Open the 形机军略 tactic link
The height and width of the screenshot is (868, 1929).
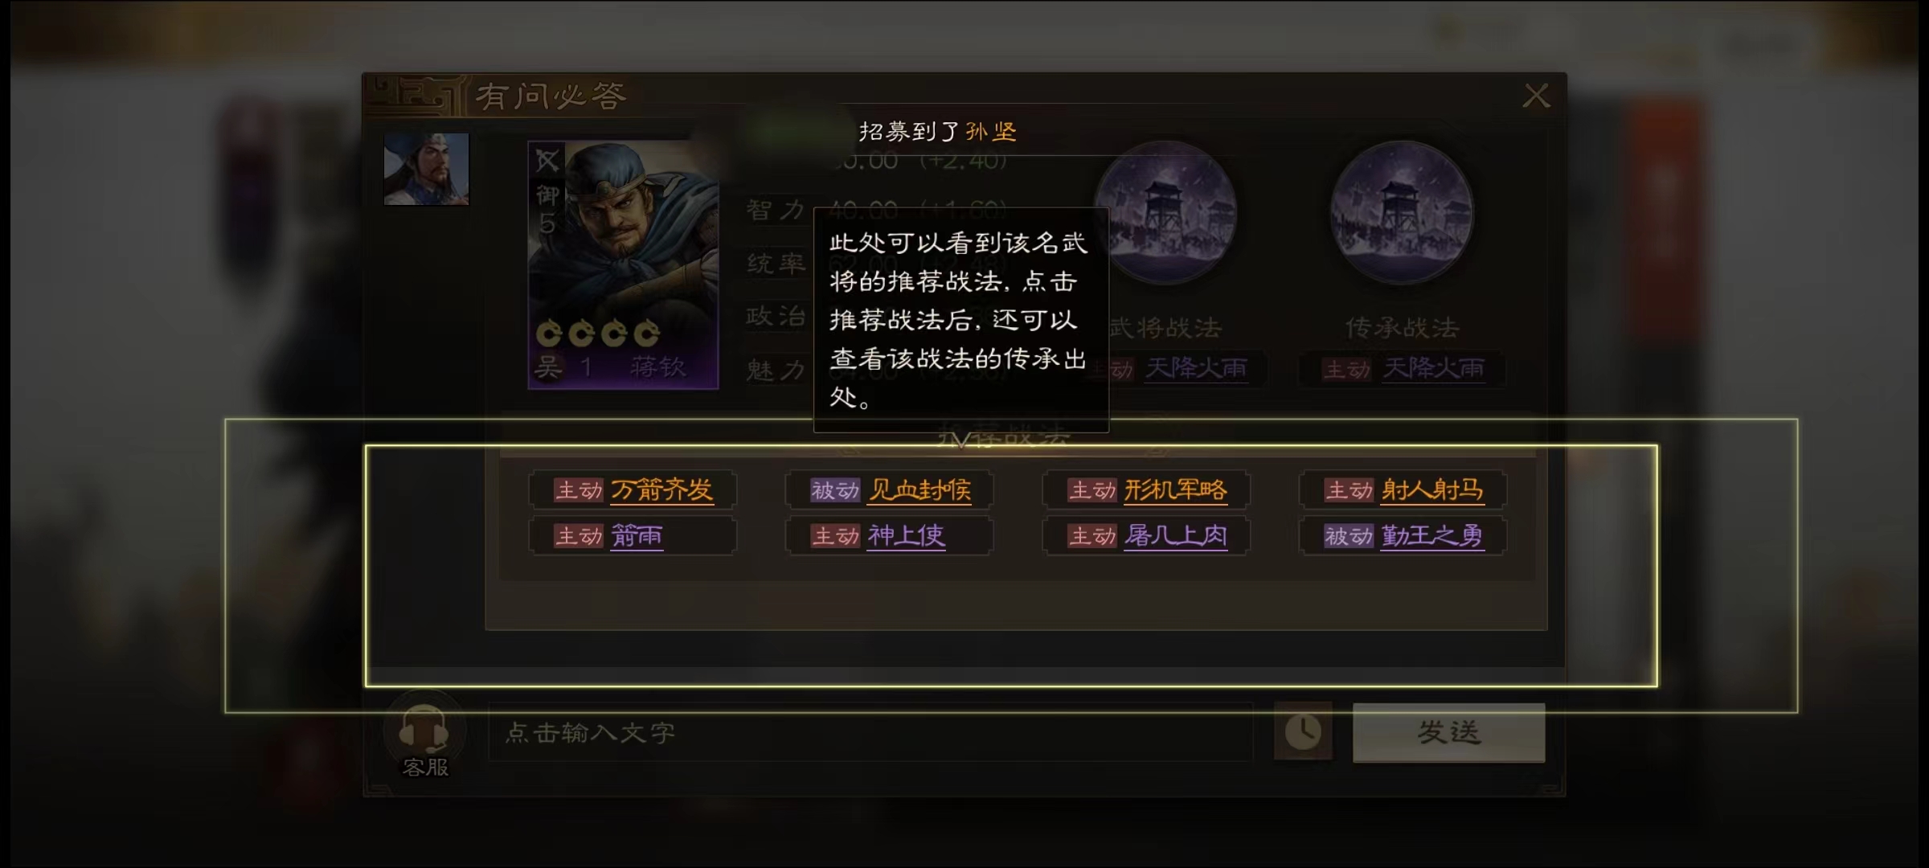[1175, 489]
